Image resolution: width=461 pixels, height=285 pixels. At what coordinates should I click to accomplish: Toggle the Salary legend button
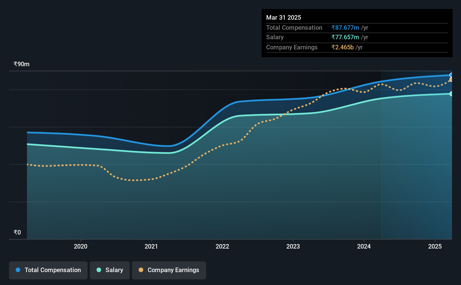point(110,270)
